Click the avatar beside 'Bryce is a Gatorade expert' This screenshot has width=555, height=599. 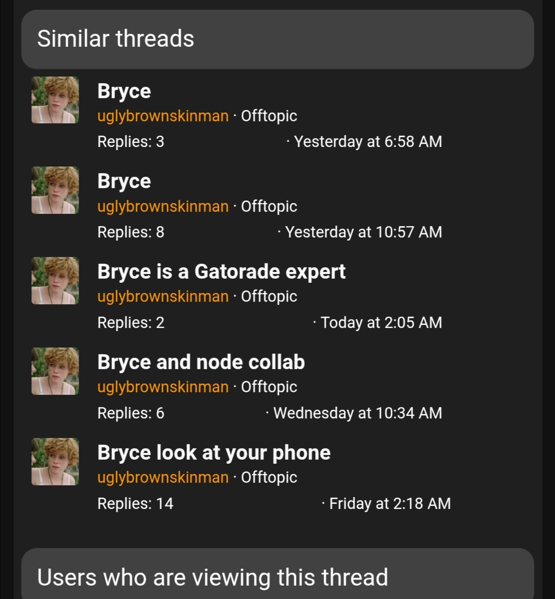(x=54, y=281)
